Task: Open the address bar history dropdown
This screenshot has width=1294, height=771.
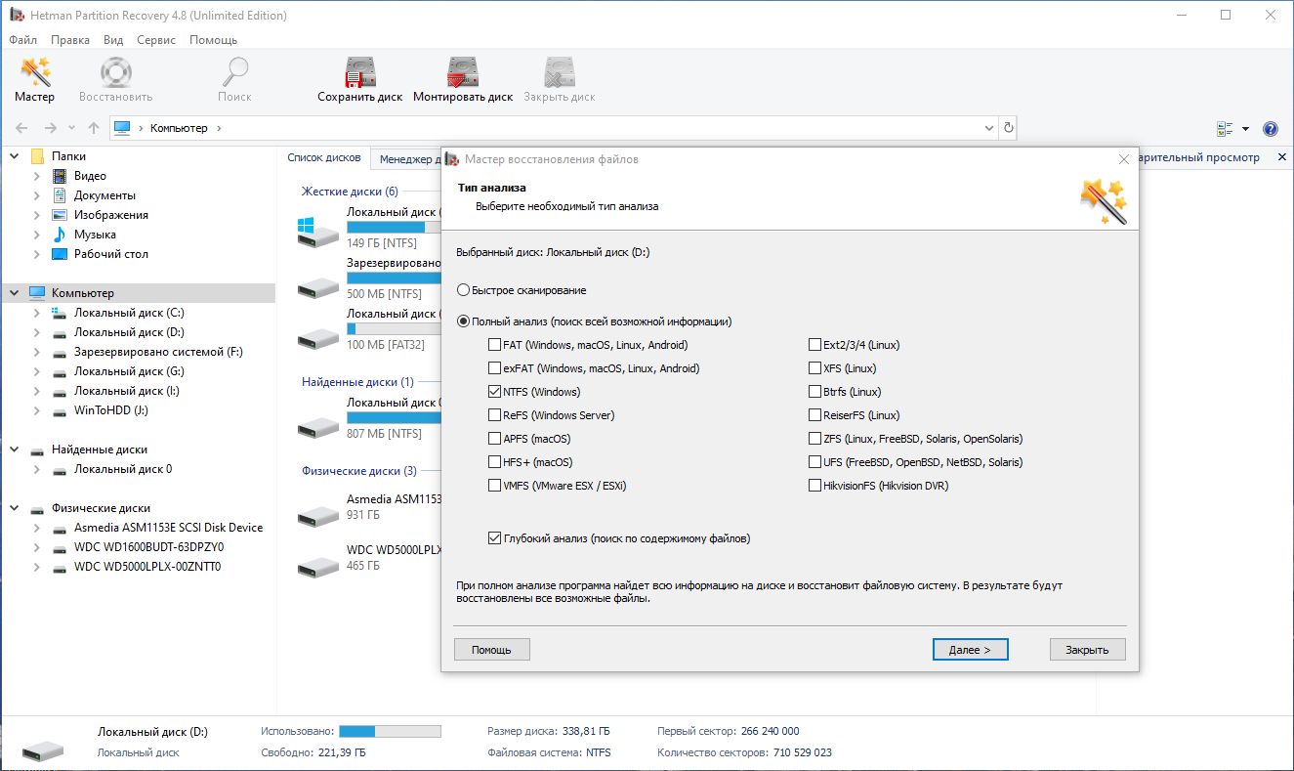Action: click(988, 128)
